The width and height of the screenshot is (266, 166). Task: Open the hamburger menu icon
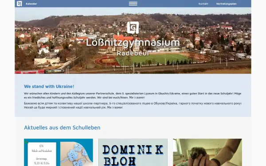click(133, 4)
